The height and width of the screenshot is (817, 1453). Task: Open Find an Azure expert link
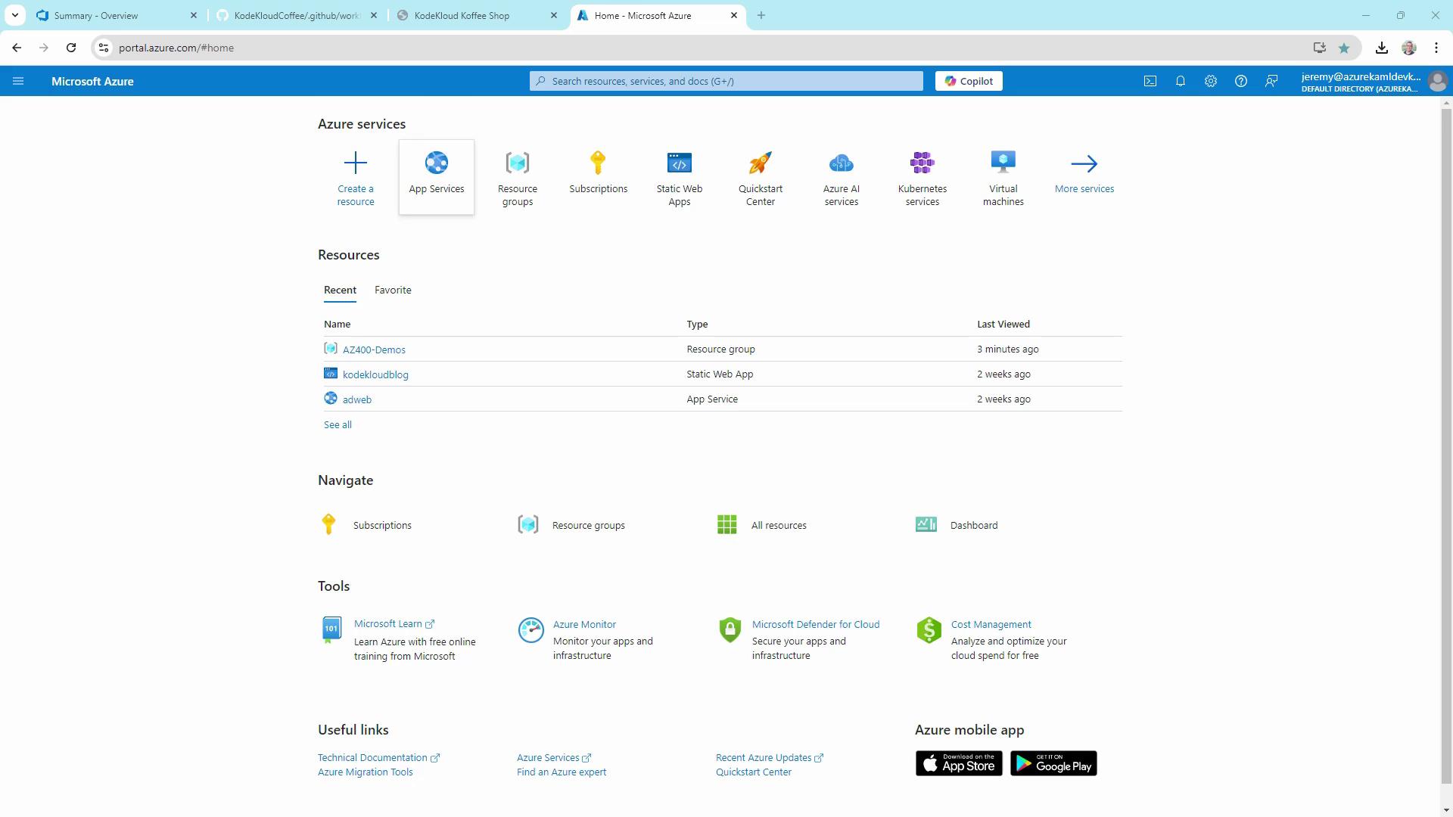[562, 772]
